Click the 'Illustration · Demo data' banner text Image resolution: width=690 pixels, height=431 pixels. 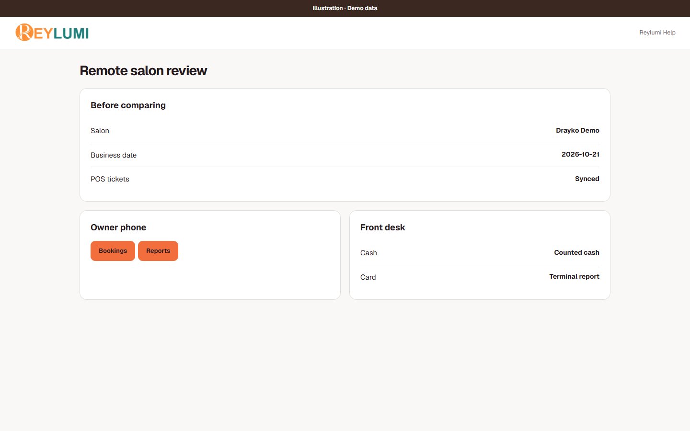345,8
